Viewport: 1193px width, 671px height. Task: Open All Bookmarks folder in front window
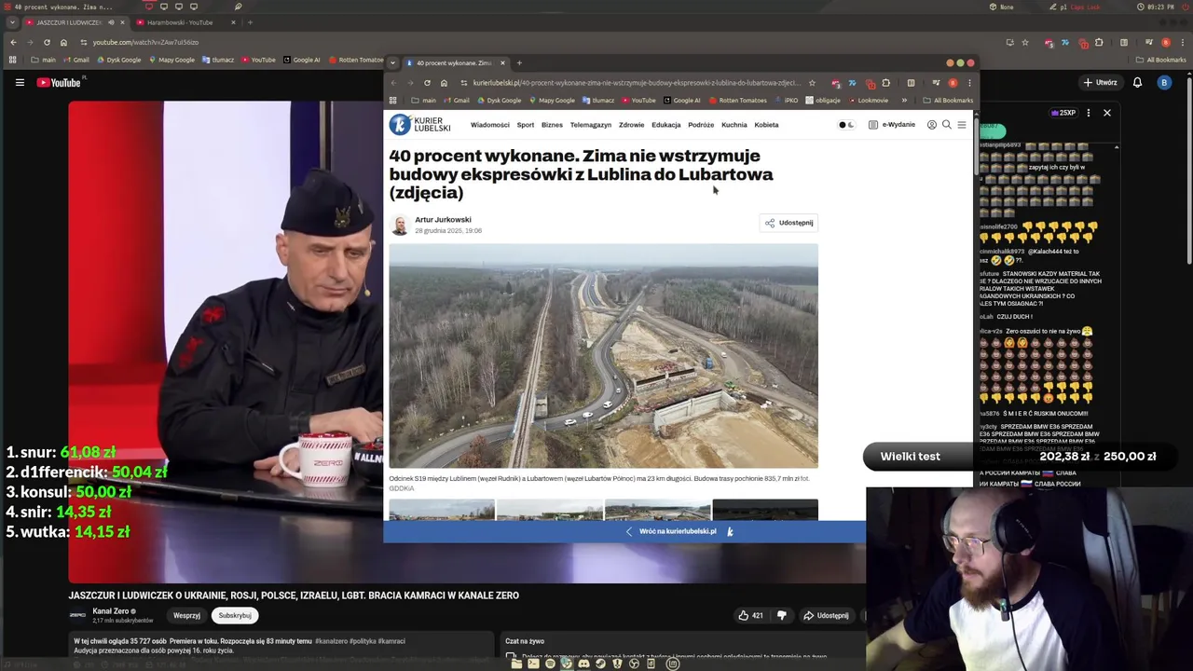point(947,100)
